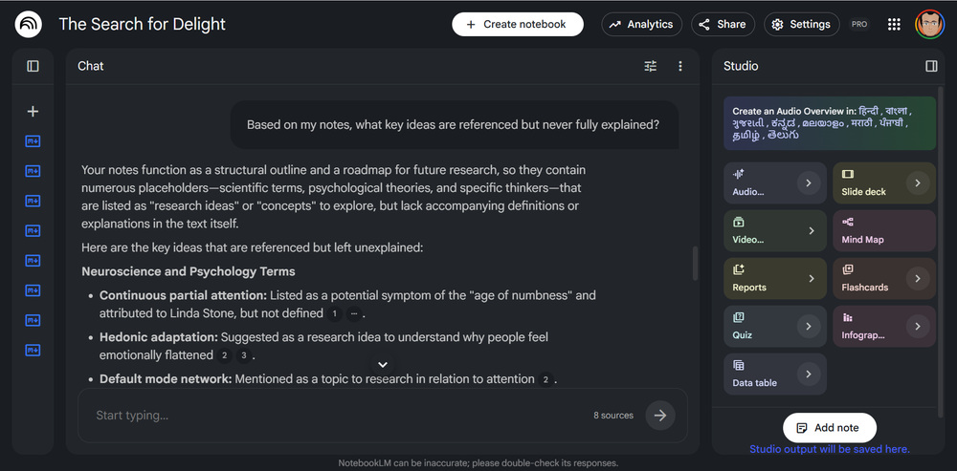Click the 8 sources label
The width and height of the screenshot is (957, 471).
pos(613,416)
